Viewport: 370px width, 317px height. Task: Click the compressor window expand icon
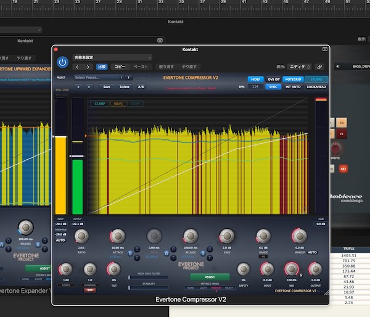pos(325,49)
